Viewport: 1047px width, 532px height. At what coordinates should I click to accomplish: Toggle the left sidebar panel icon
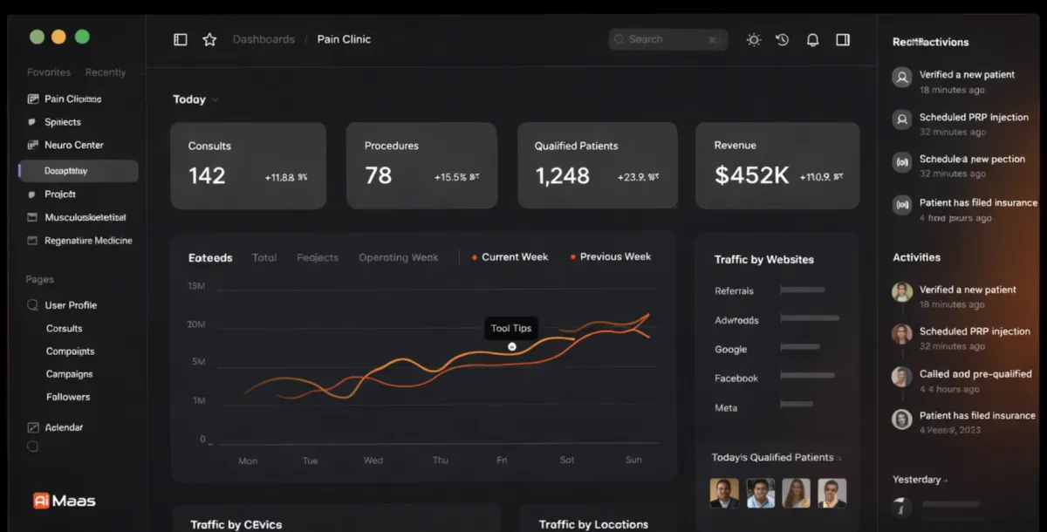tap(181, 39)
